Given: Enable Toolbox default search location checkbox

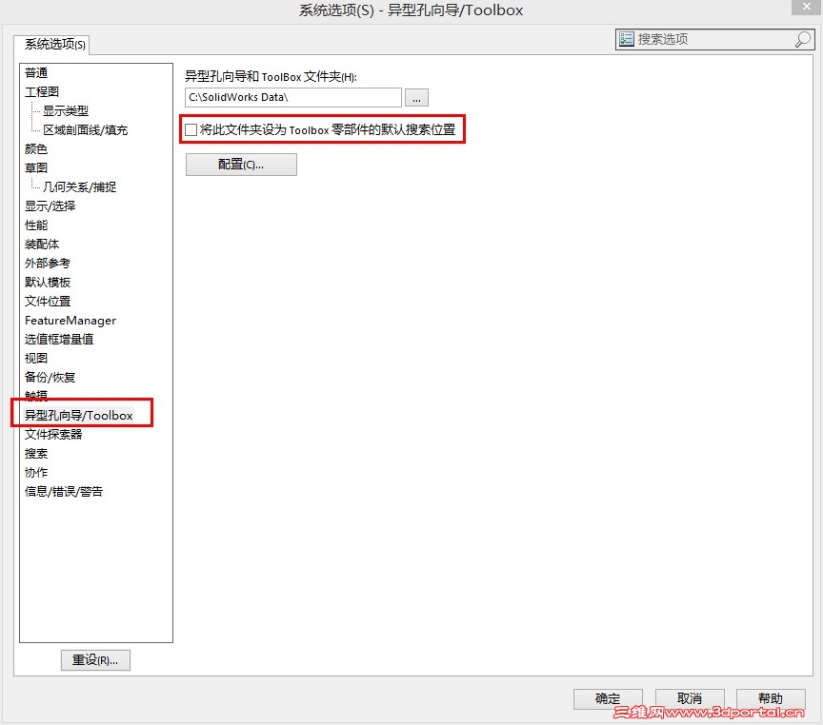Looking at the screenshot, I should [190, 129].
